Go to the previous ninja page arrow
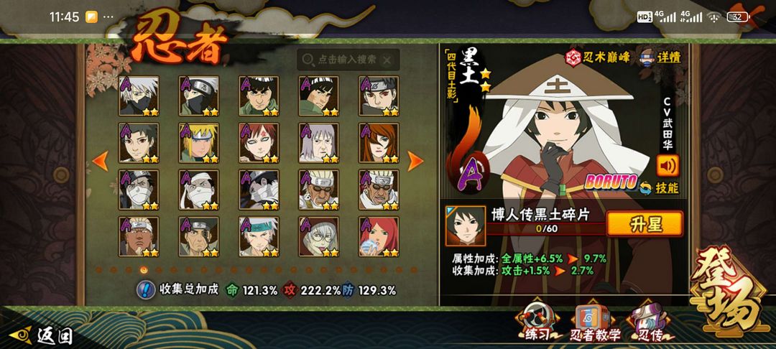The height and width of the screenshot is (349, 776). point(101,161)
